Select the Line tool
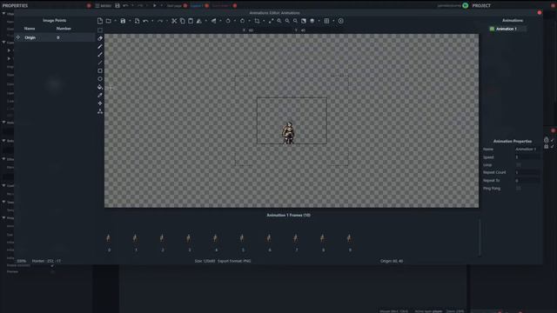 100,63
